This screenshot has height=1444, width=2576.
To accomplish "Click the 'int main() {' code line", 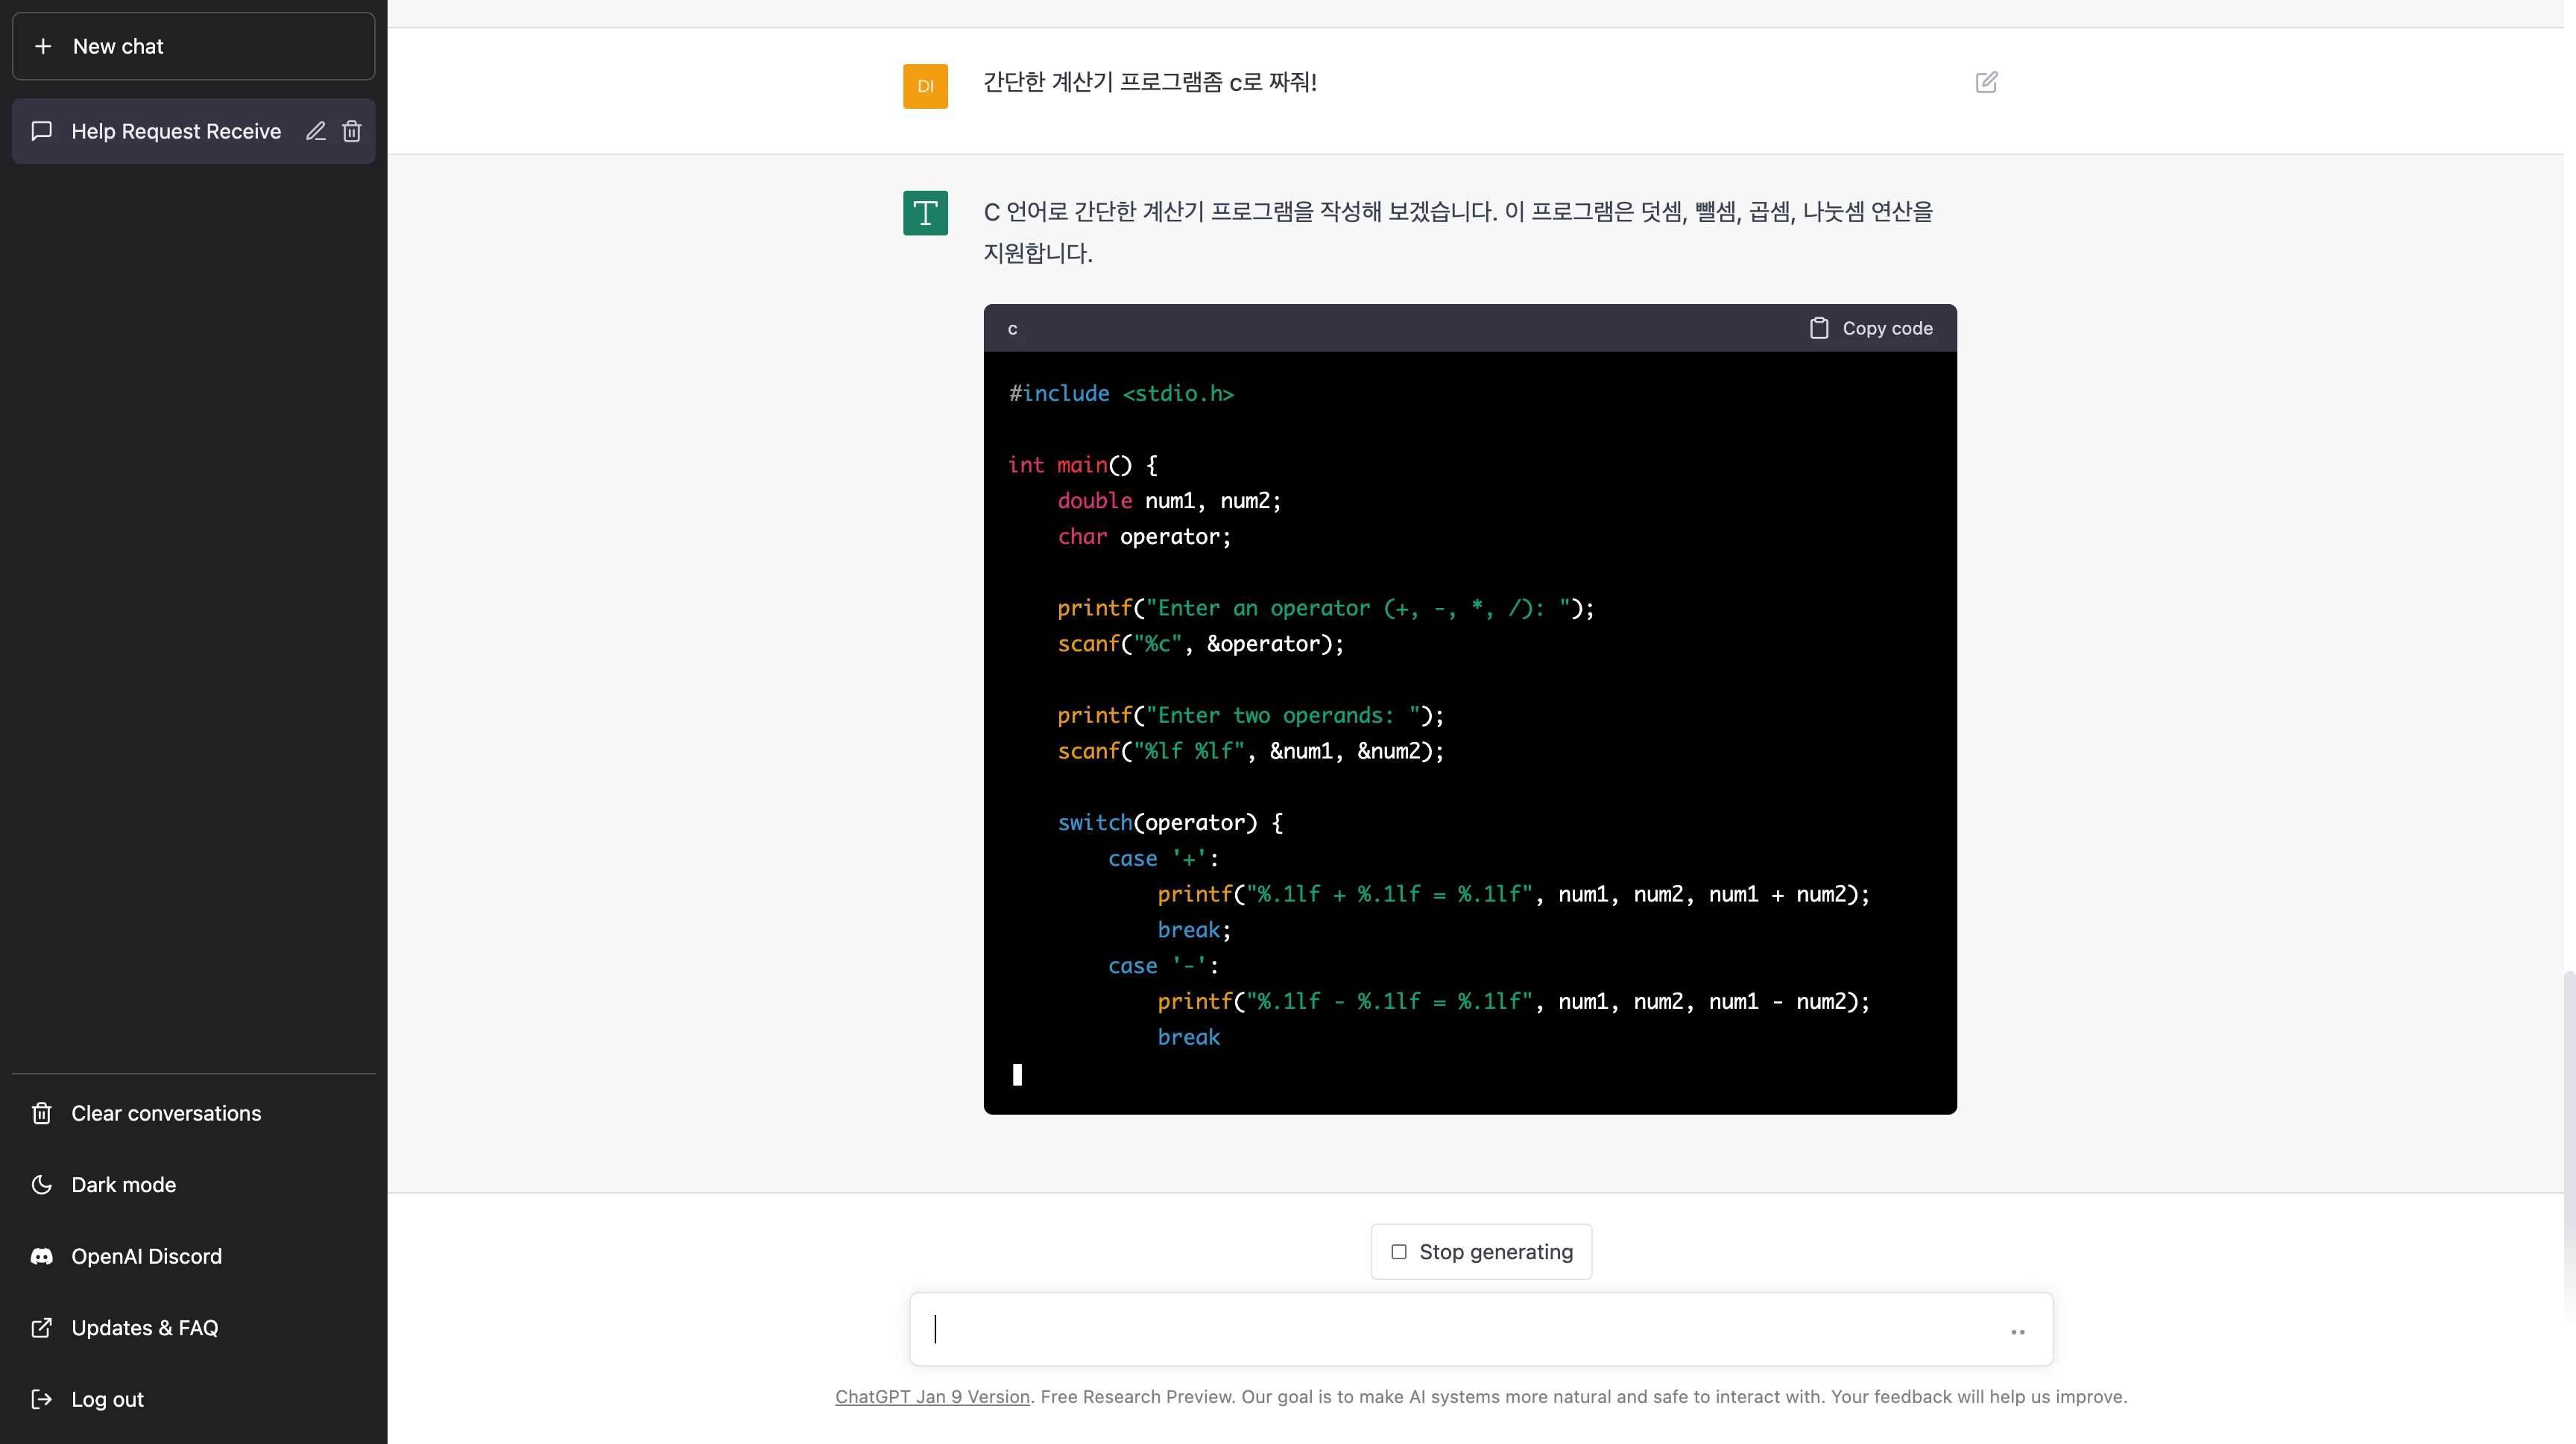I will click(x=1083, y=465).
